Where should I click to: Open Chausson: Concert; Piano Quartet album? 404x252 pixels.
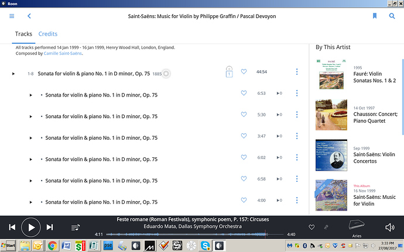pos(375,118)
